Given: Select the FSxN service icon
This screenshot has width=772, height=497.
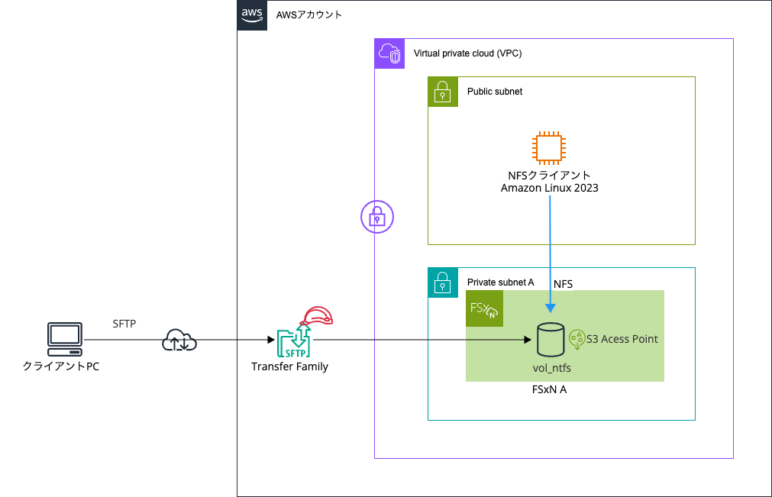Looking at the screenshot, I should pyautogui.click(x=484, y=308).
